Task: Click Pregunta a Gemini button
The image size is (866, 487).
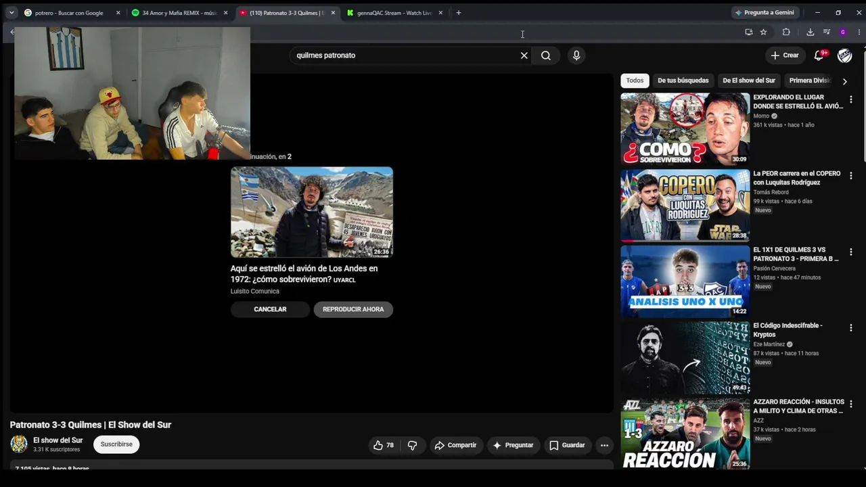Action: tap(765, 13)
